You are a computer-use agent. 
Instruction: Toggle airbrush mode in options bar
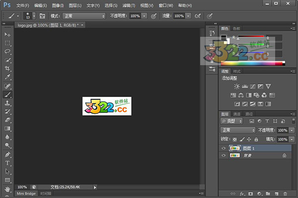tap(198, 16)
